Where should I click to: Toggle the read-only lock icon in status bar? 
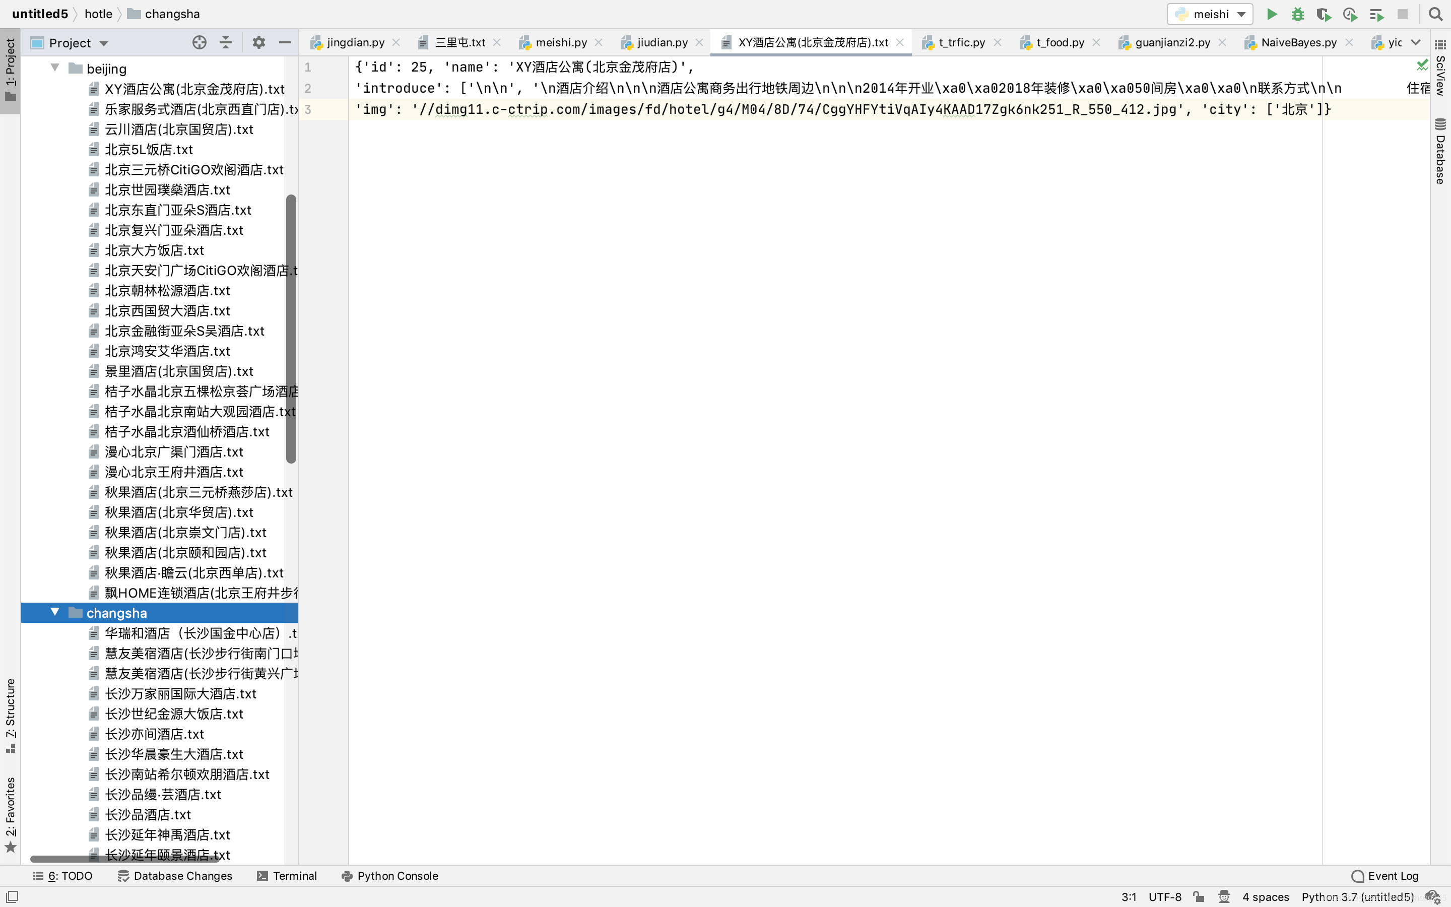click(x=1198, y=897)
